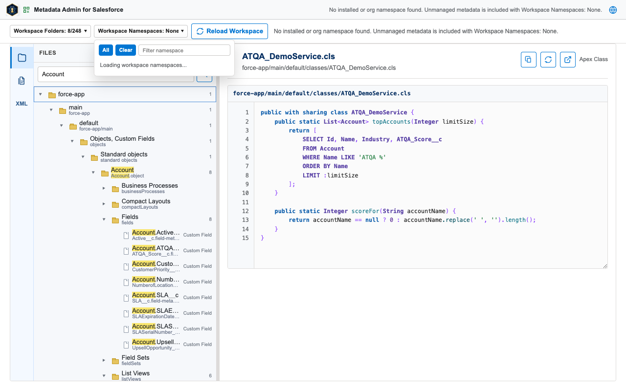This screenshot has height=391, width=626.
Task: Expand the Business Processes node
Action: pyautogui.click(x=104, y=188)
